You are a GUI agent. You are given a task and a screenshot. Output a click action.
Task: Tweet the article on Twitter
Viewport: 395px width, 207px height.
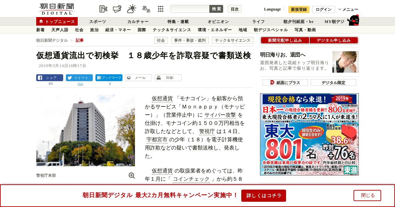point(79,78)
